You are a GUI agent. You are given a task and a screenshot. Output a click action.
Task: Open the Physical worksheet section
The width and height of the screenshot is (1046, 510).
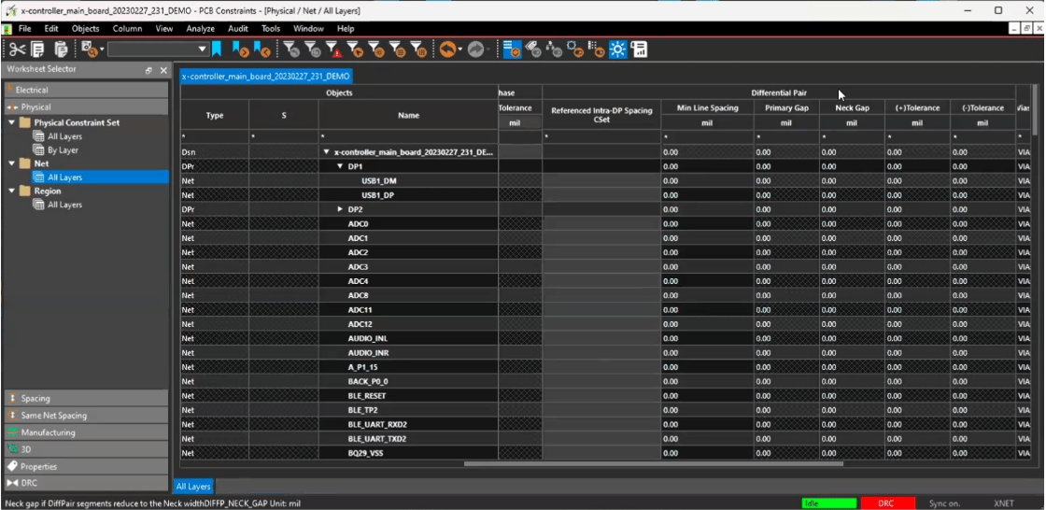(x=86, y=106)
